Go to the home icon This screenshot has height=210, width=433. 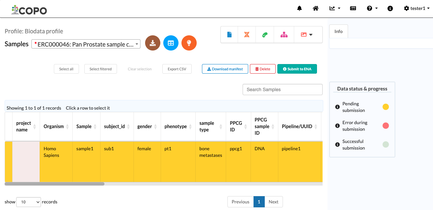coord(316,8)
